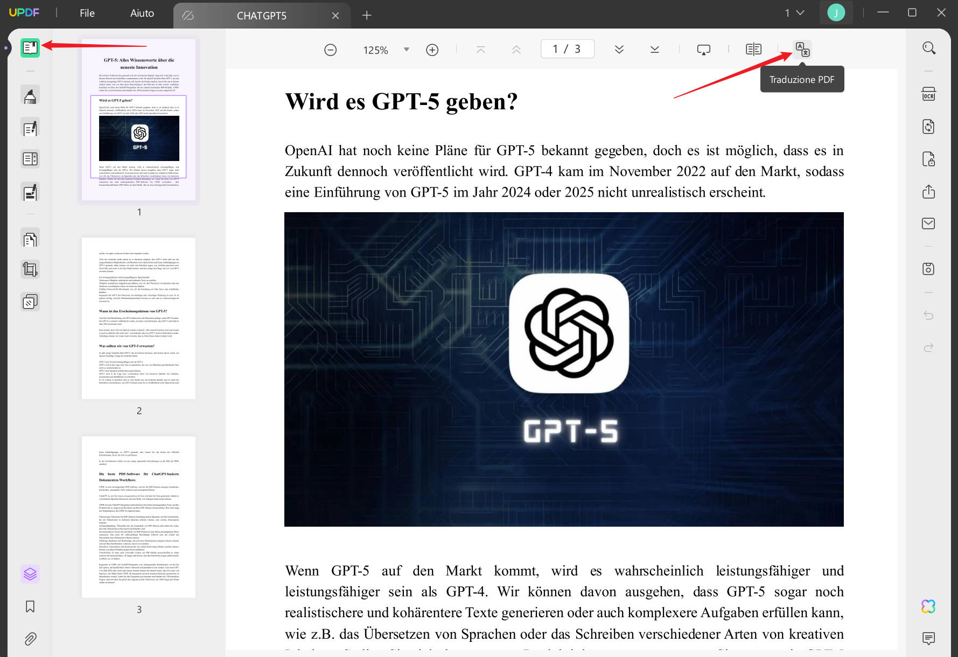Select page 1 thumbnail
958x657 pixels.
139,120
